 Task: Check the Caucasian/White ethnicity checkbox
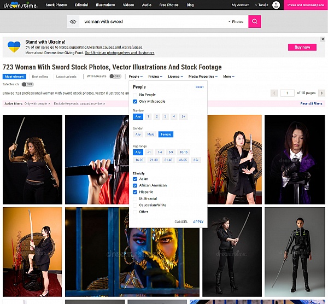pos(135,205)
